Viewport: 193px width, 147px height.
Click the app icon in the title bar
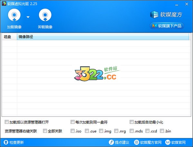tap(4, 4)
